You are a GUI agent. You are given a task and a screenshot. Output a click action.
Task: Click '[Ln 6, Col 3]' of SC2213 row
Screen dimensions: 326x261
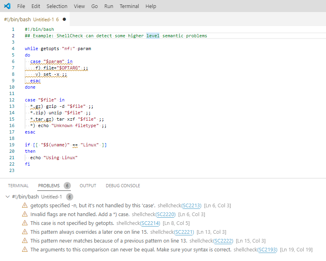(x=217, y=206)
